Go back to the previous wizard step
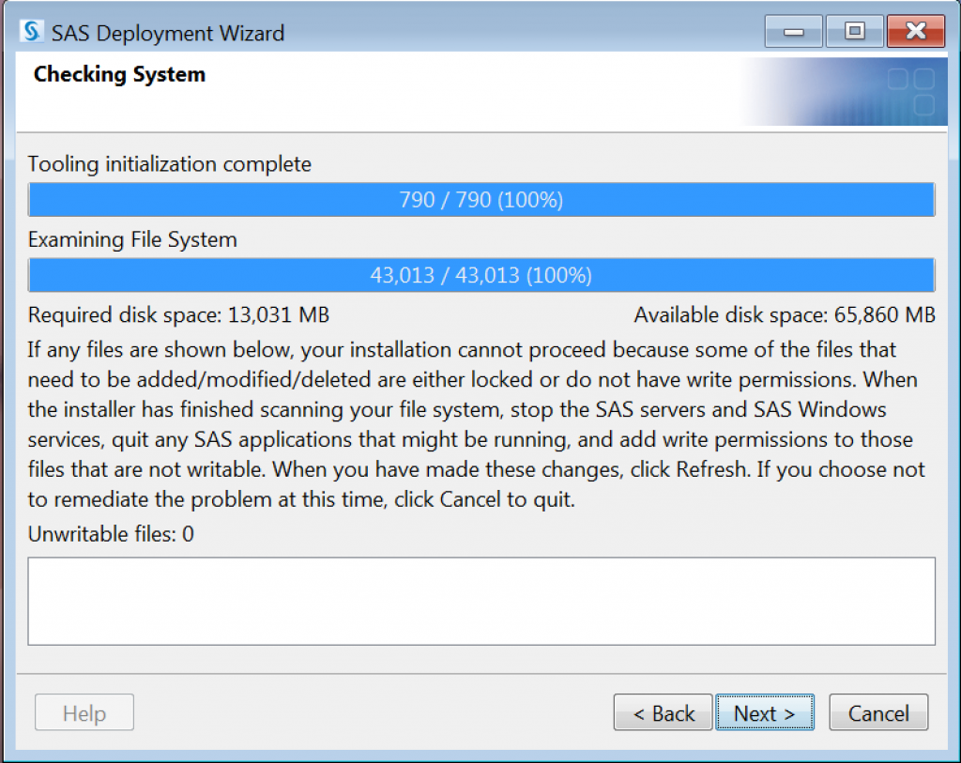This screenshot has height=763, width=961. [663, 712]
